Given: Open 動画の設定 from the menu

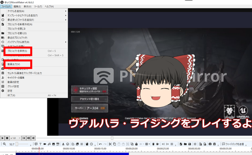Looking at the screenshot, I should click(x=34, y=82).
